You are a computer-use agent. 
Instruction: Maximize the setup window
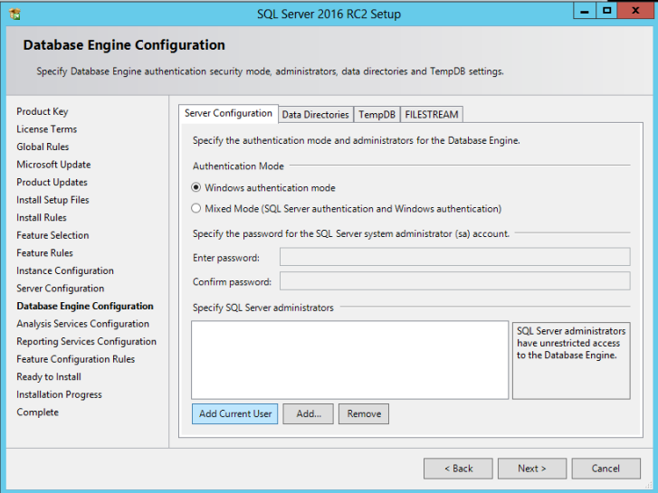(x=607, y=11)
